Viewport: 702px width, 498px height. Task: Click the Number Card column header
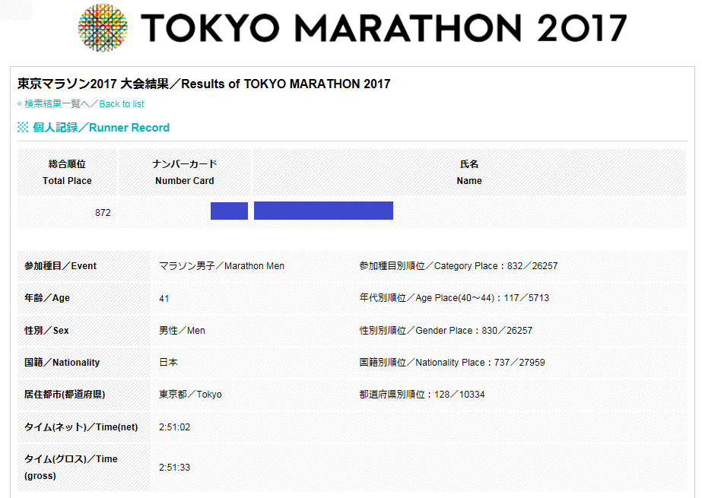[185, 173]
